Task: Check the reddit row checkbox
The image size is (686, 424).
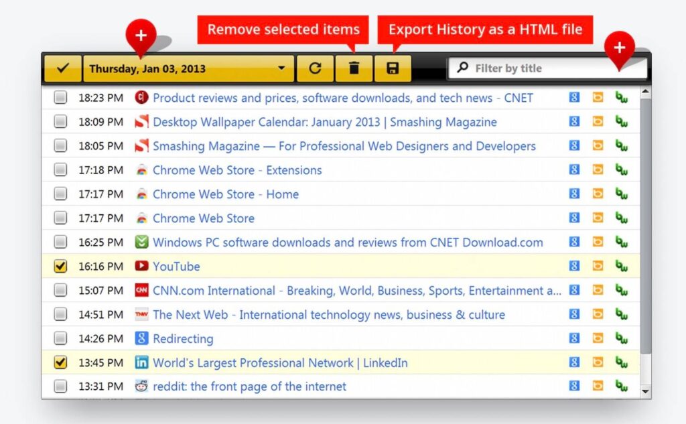Action: click(x=60, y=386)
